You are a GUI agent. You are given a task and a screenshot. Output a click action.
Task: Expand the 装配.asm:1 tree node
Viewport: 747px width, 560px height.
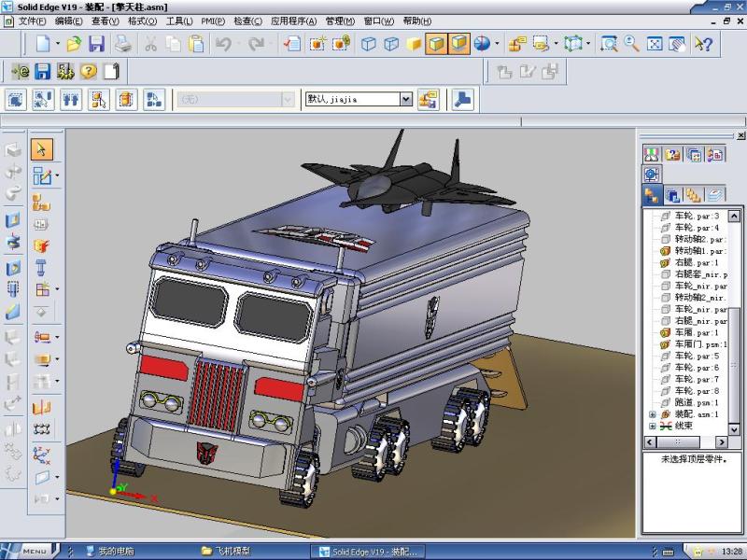click(x=652, y=414)
